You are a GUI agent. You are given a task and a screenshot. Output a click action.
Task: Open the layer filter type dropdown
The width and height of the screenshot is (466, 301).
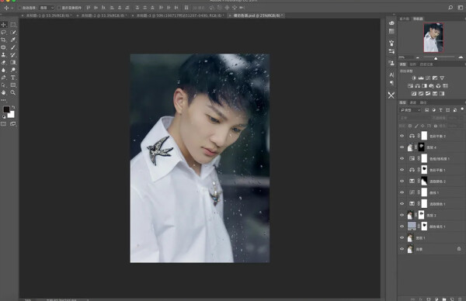coord(410,110)
